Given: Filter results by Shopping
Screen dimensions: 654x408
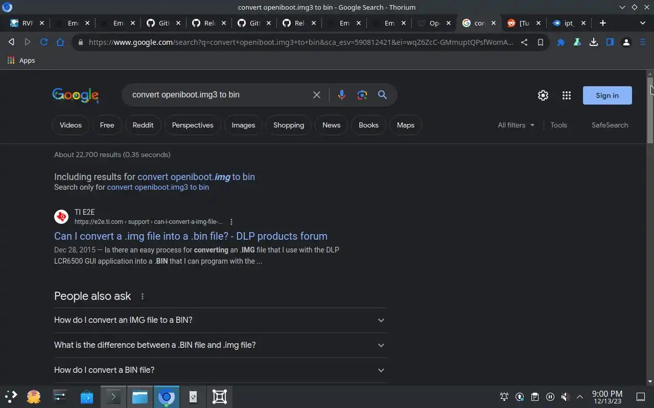Looking at the screenshot, I should tap(289, 125).
